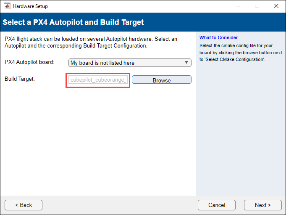
Task: Open the PX4 Autopilot board dropdown
Action: pos(129,63)
